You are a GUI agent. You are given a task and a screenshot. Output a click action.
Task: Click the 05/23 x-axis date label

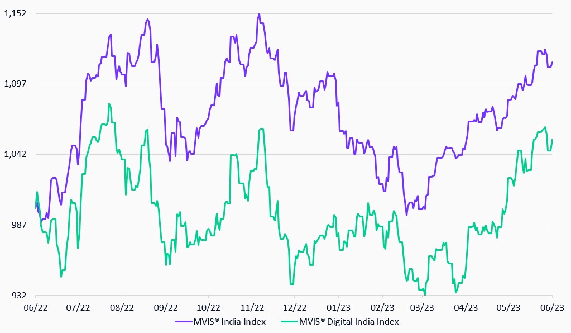[x=508, y=307]
